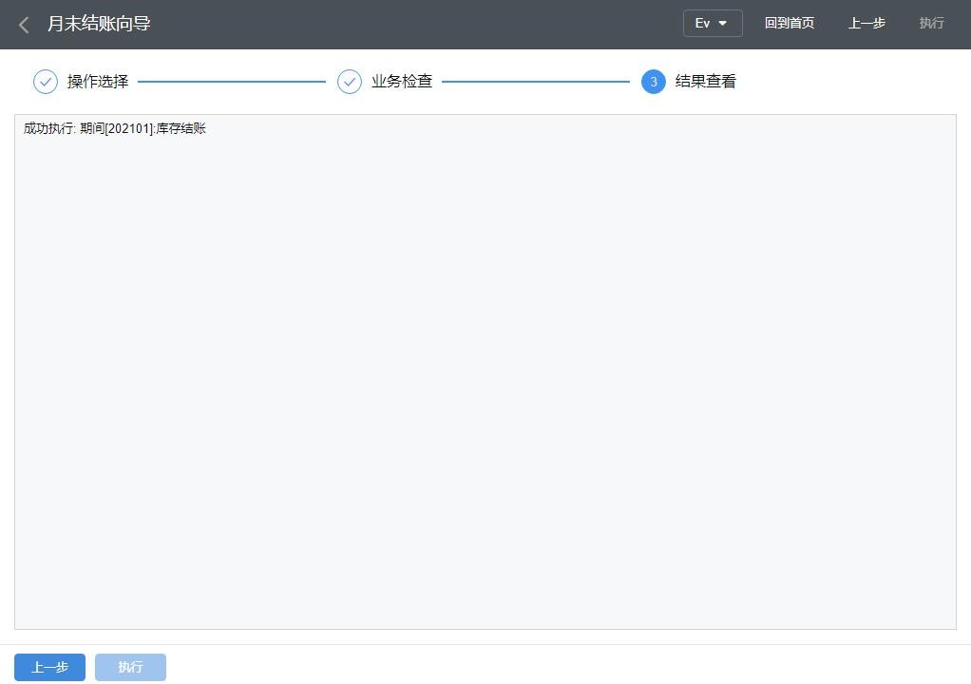
Task: Select the 操作选择 step label
Action: [x=98, y=82]
